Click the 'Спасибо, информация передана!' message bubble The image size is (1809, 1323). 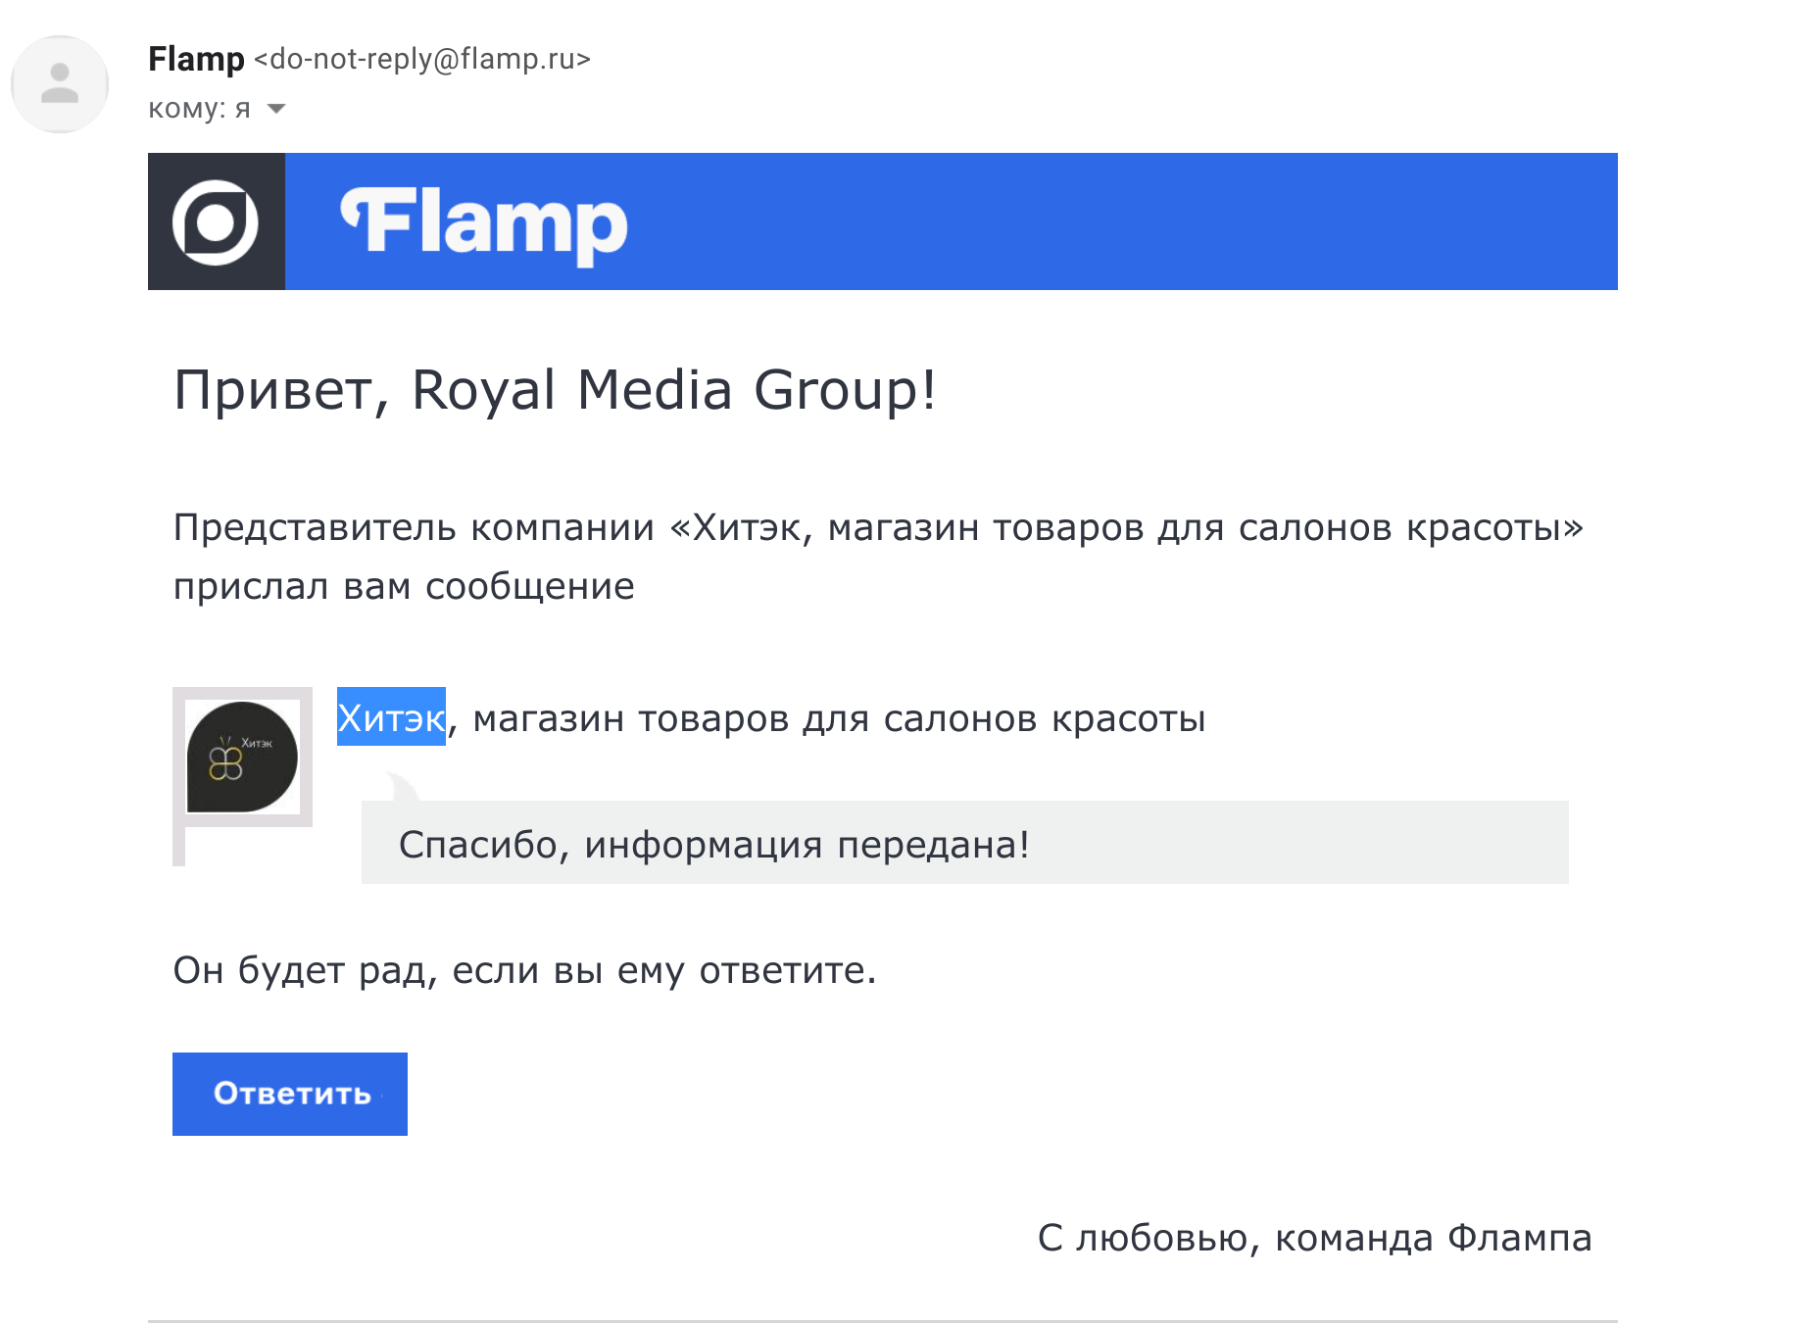[964, 844]
